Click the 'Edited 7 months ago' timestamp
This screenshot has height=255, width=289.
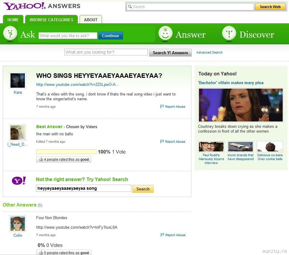click(51, 142)
